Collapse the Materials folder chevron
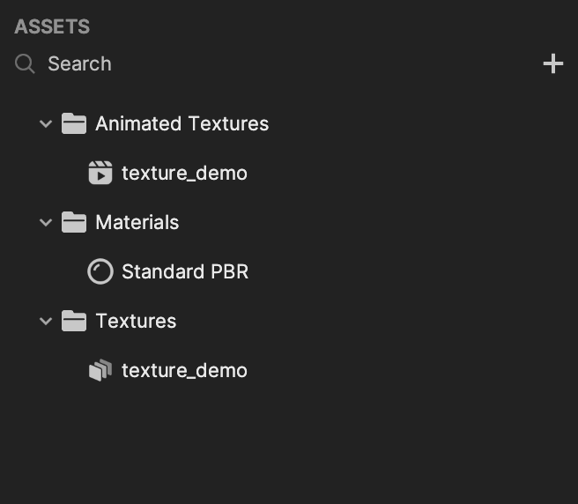This screenshot has height=504, width=578. tap(46, 223)
